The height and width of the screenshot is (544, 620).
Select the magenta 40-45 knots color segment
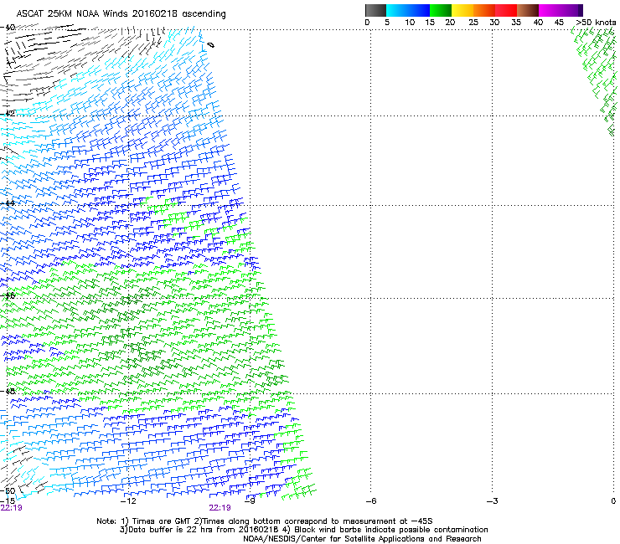point(550,10)
